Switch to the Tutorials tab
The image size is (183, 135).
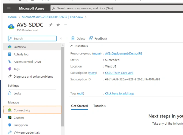pos(99,106)
